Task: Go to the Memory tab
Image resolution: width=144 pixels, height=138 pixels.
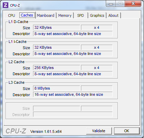Action: (x=65, y=15)
